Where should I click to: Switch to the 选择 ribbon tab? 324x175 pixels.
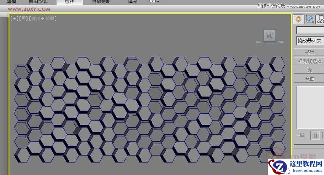tap(70, 2)
